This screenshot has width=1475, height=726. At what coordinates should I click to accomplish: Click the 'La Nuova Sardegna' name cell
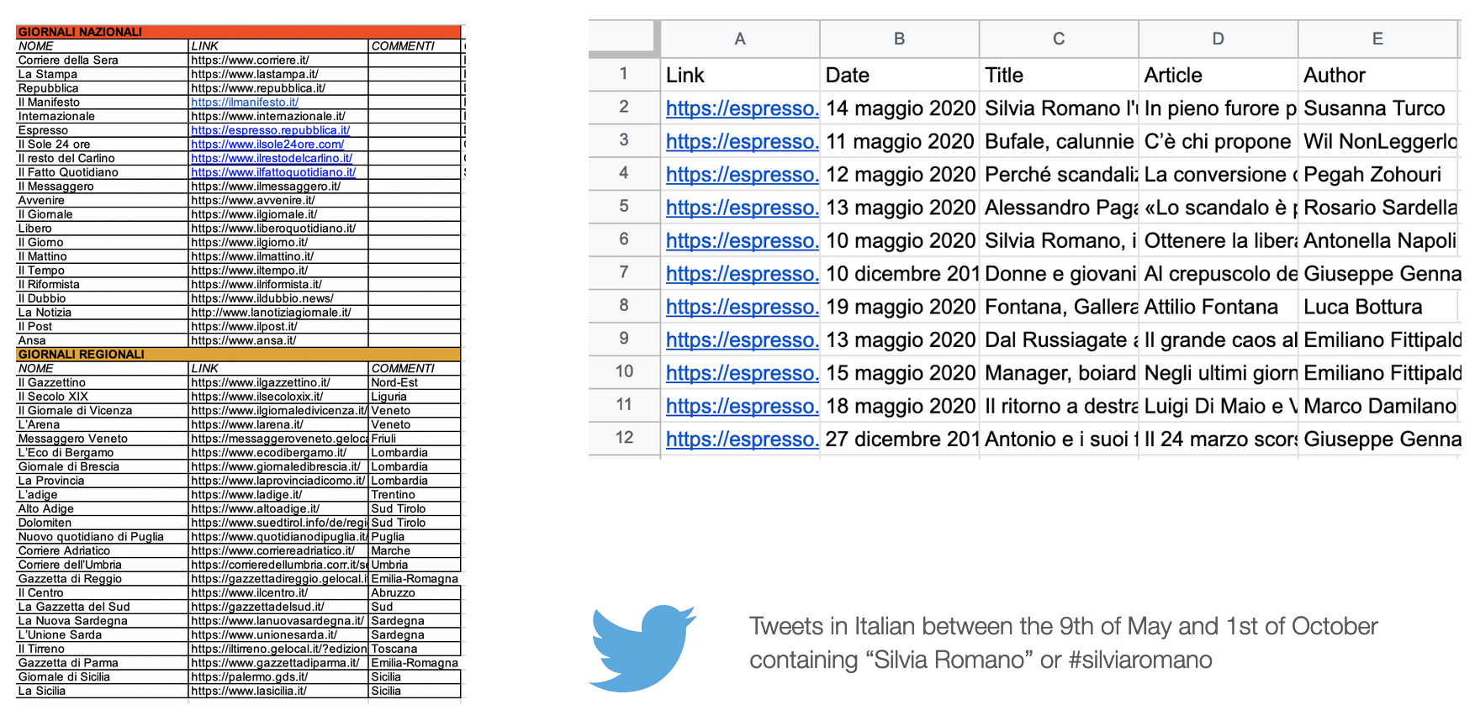coord(103,621)
